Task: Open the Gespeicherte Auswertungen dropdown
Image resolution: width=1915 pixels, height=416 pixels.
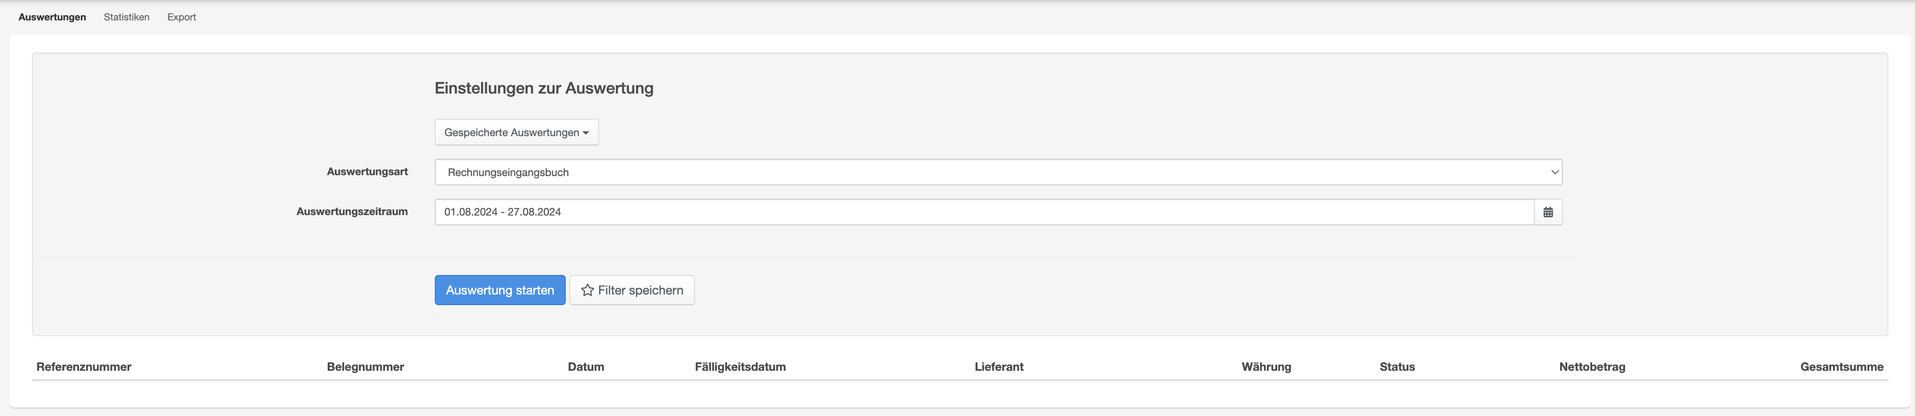Action: coord(516,132)
